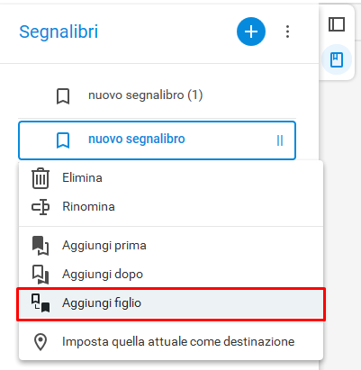Toggle the sidebar panel icon

click(x=337, y=24)
